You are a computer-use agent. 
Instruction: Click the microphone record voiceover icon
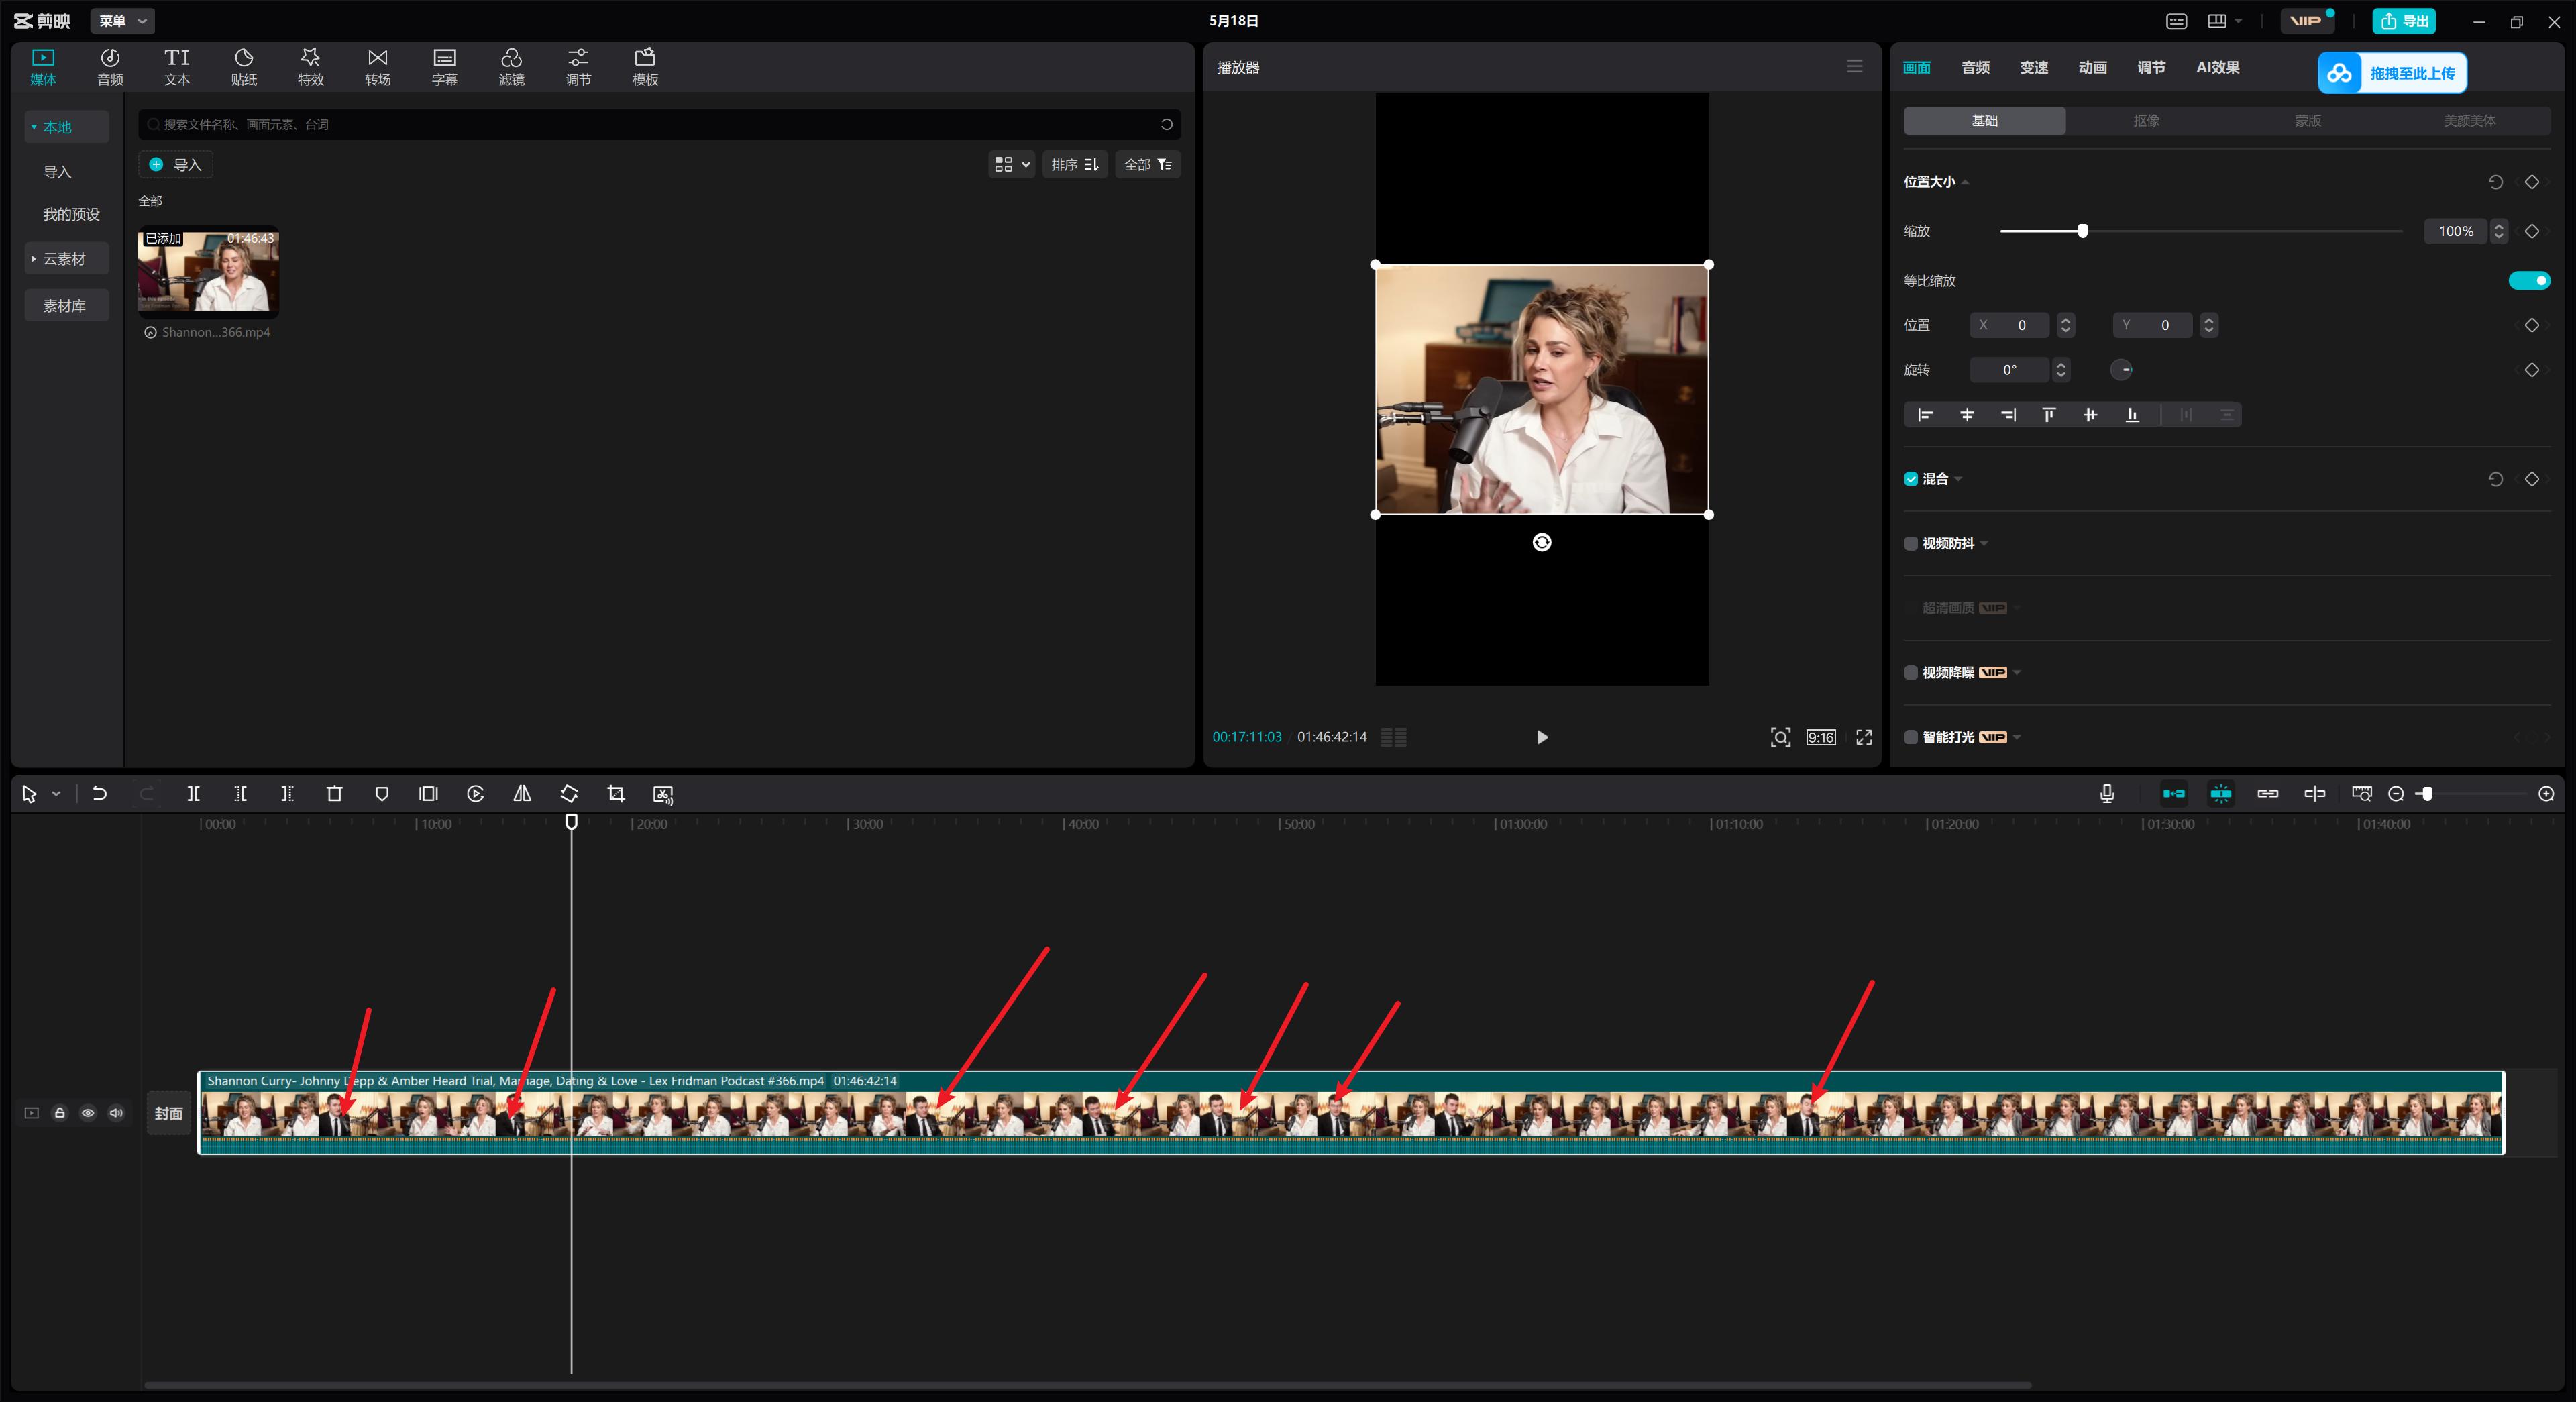point(2106,793)
